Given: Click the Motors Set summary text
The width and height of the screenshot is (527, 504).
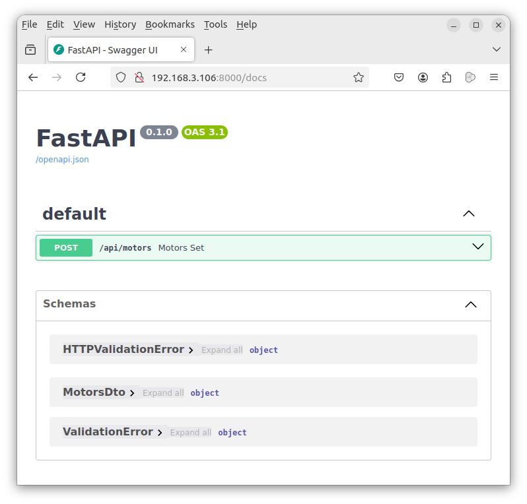Looking at the screenshot, I should click(x=181, y=248).
